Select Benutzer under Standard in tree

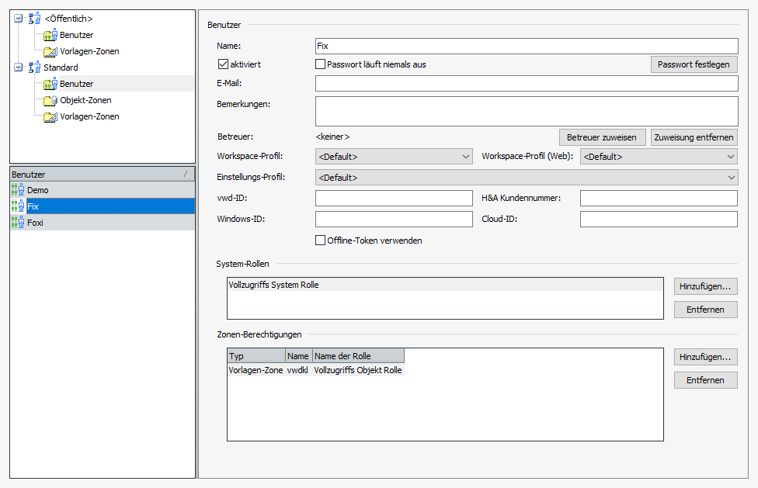[x=76, y=84]
